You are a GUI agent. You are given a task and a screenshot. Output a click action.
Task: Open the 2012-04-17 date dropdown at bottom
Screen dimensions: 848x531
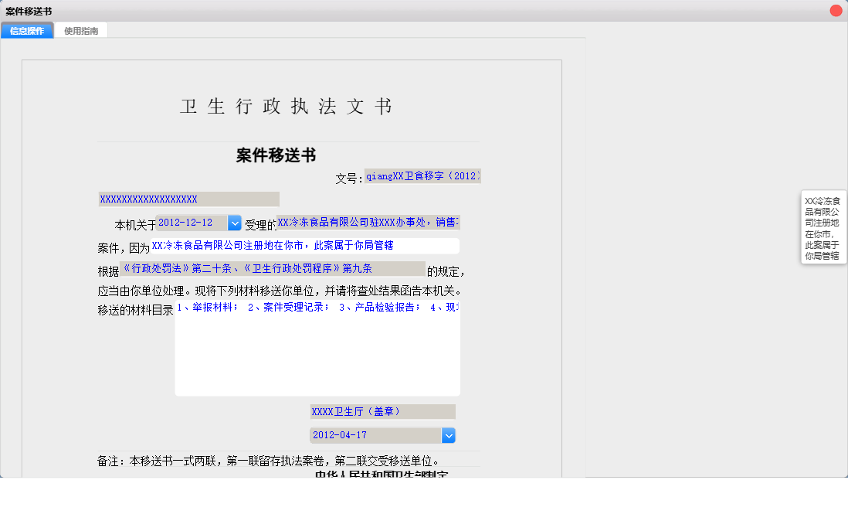(x=449, y=435)
